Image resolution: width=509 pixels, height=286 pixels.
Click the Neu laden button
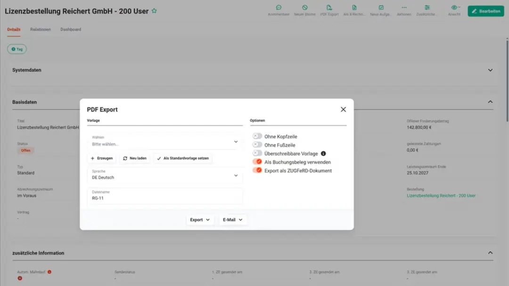(135, 159)
